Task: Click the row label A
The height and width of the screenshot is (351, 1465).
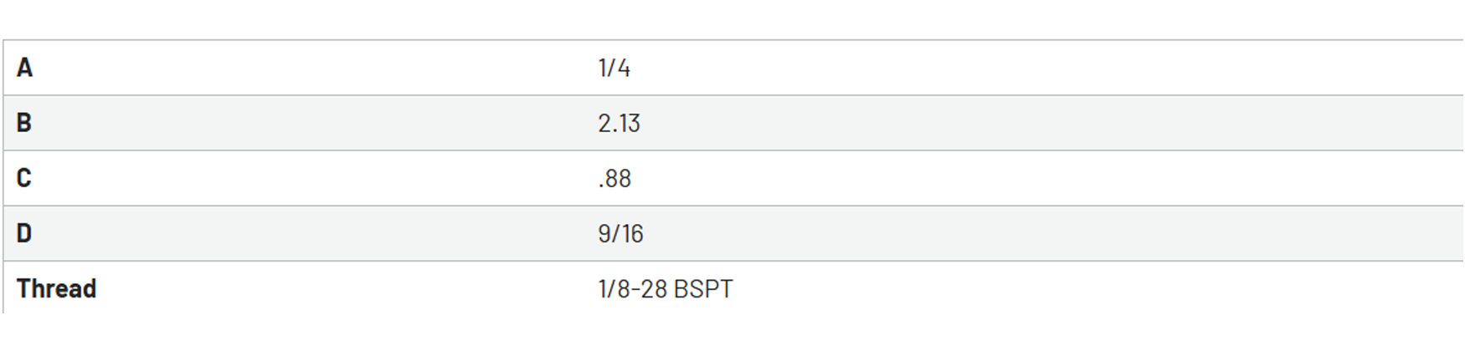Action: pyautogui.click(x=24, y=68)
